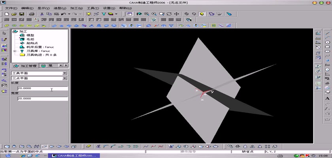Click CAXA制造工程师 taskbar button
The image size is (332, 158).
73,156
